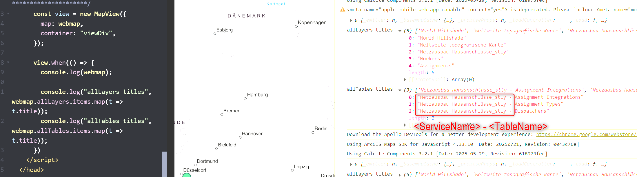
Task: Open the chrome.google.com/webstore Apollo DevTools link
Action: (x=586, y=134)
